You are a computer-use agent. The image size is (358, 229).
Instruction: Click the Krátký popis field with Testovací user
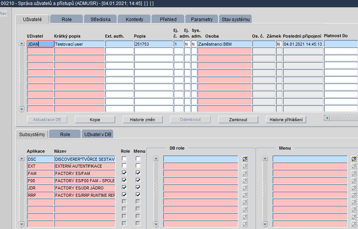[79, 44]
